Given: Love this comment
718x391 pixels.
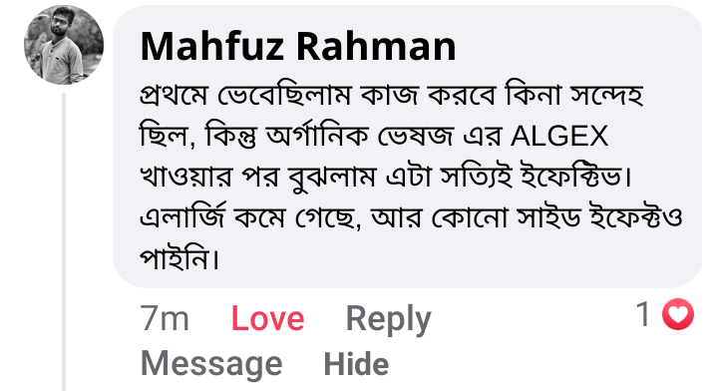Looking at the screenshot, I should (x=268, y=318).
